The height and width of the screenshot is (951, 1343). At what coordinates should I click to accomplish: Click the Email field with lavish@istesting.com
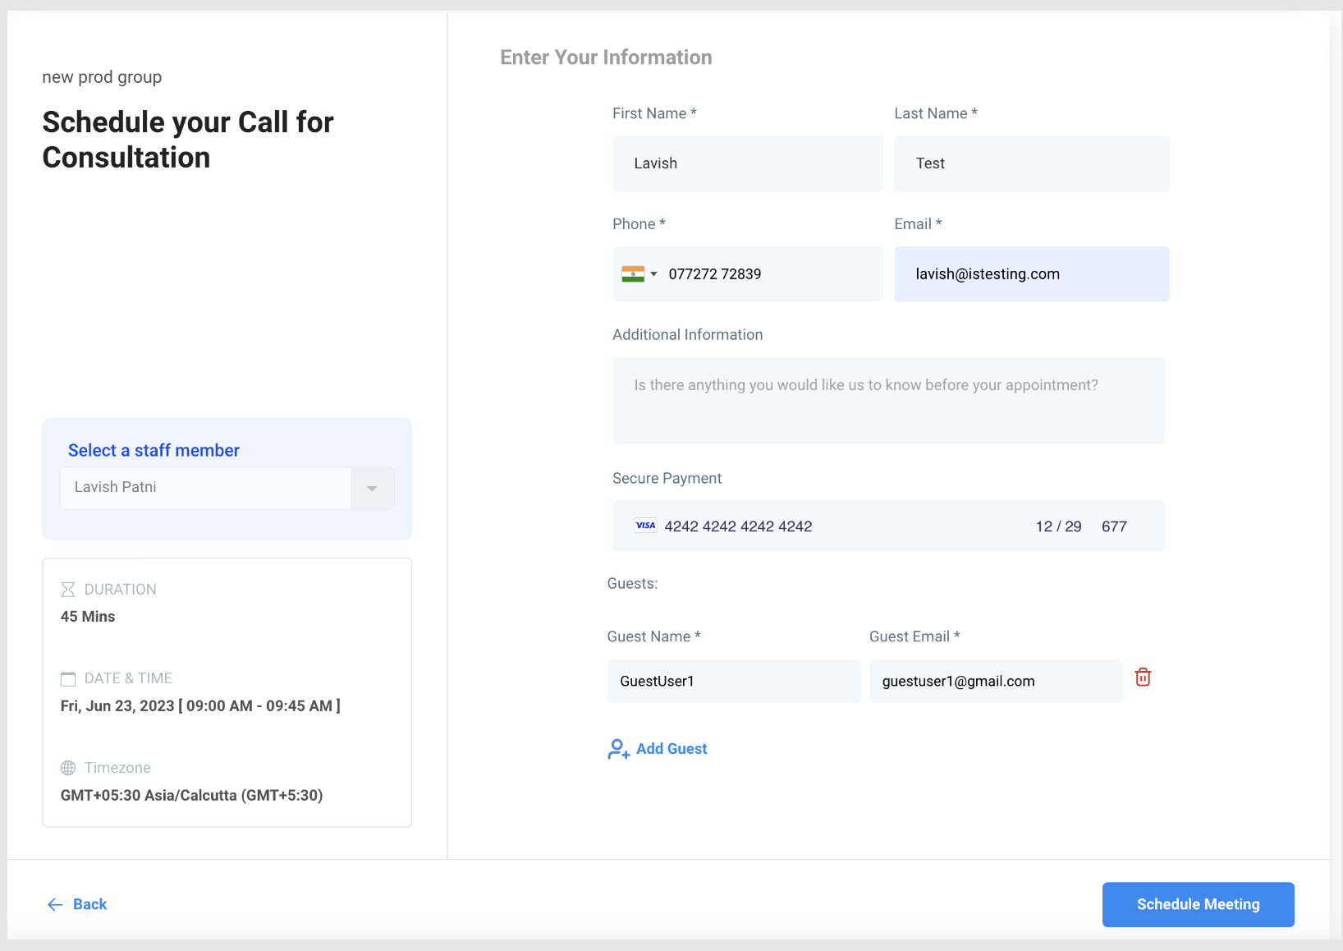tap(1032, 274)
